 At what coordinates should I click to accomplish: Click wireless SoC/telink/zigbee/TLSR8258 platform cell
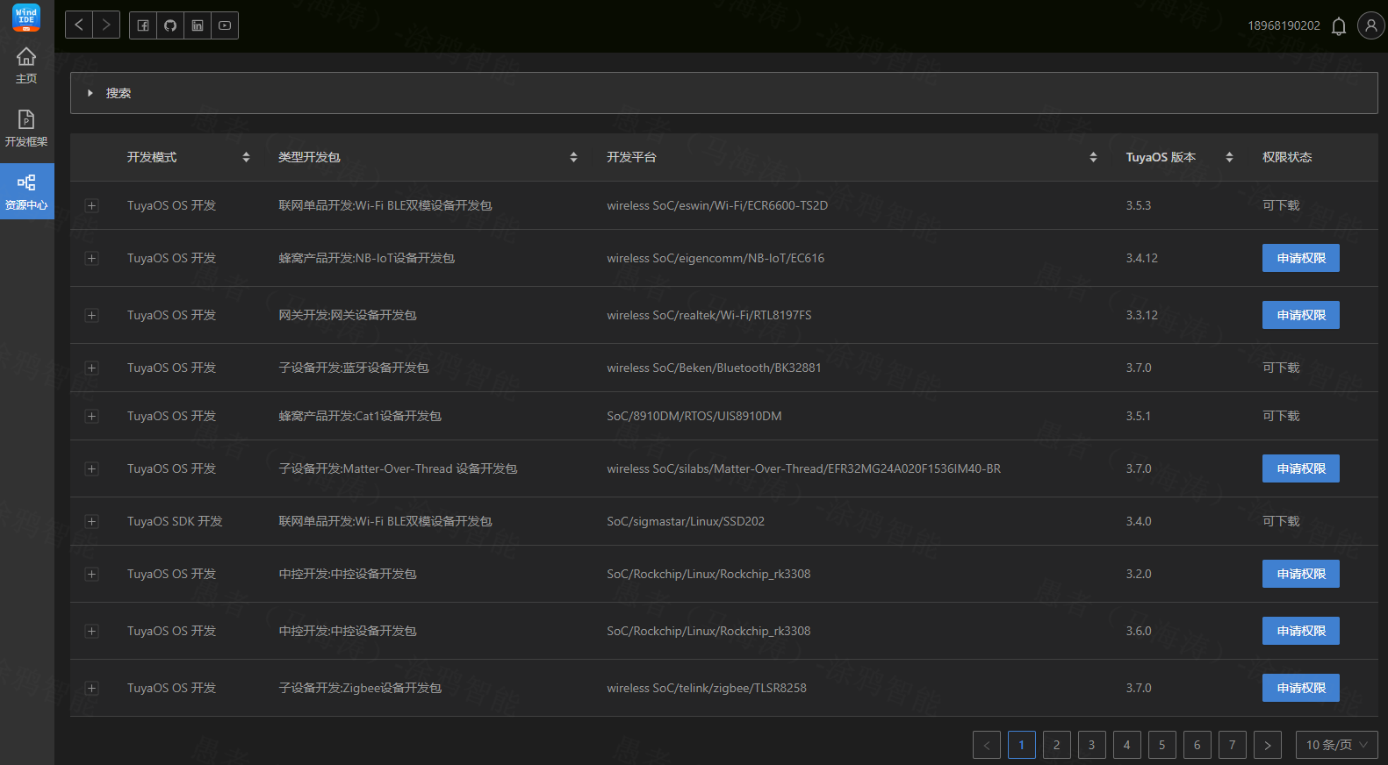(x=707, y=688)
